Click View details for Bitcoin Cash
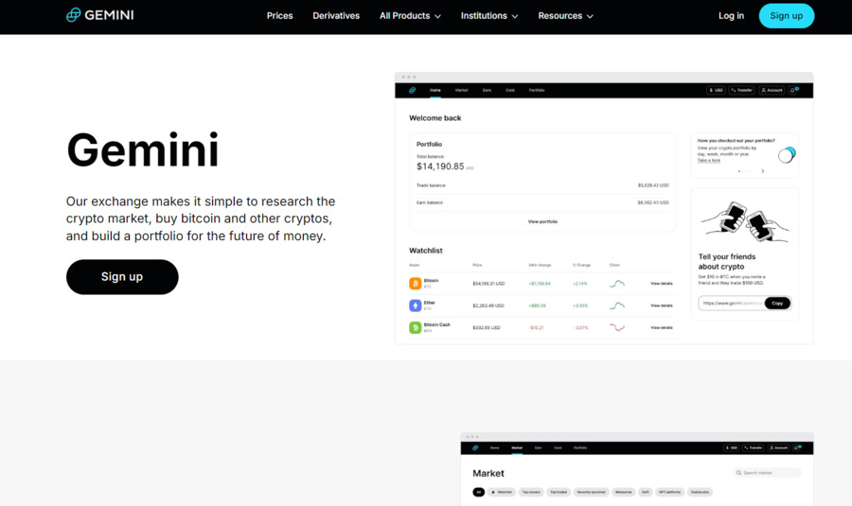852x506 pixels. click(662, 328)
